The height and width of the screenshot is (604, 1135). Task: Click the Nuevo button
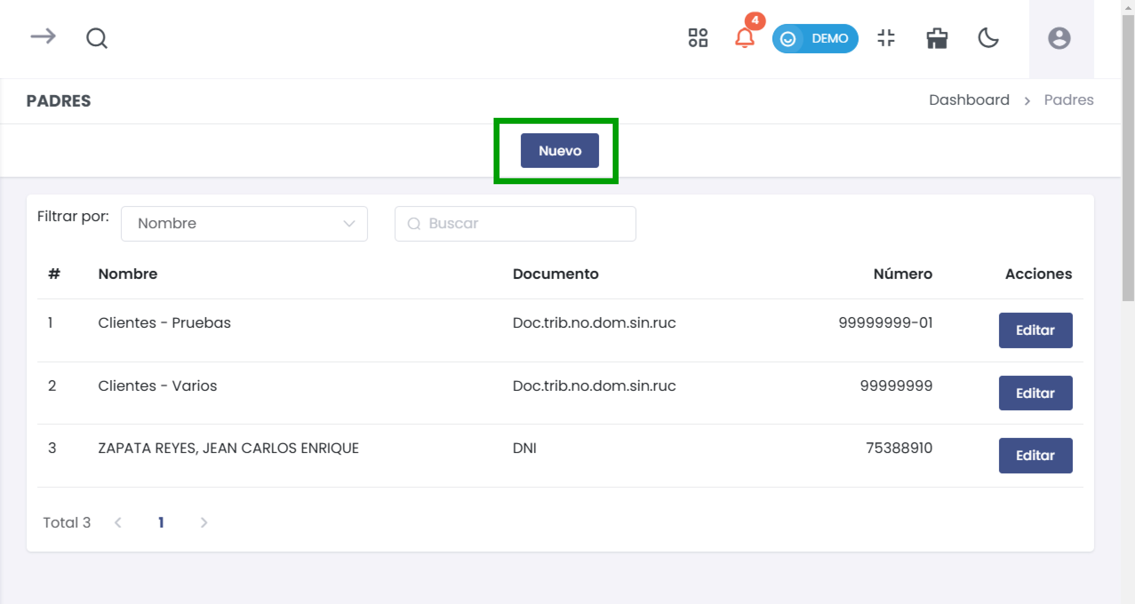560,151
